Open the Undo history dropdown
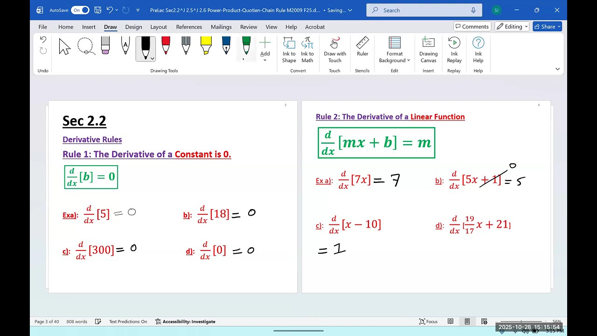Viewport: 597px width, 336px height. pos(116,10)
